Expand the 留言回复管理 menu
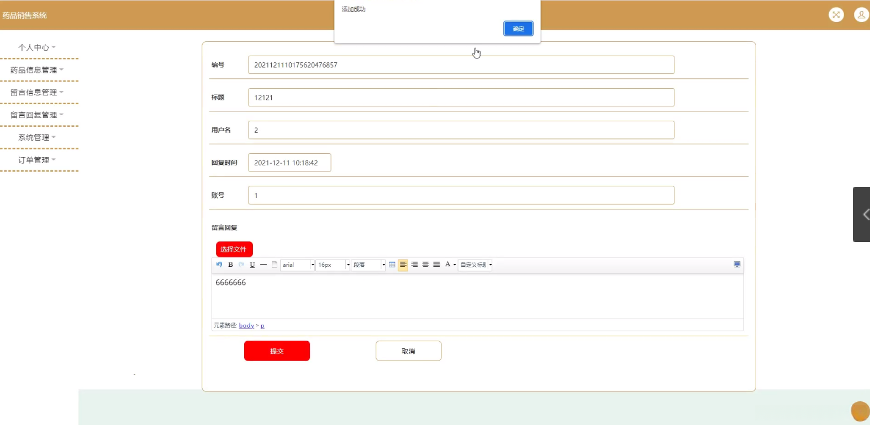The width and height of the screenshot is (870, 425). (x=37, y=115)
